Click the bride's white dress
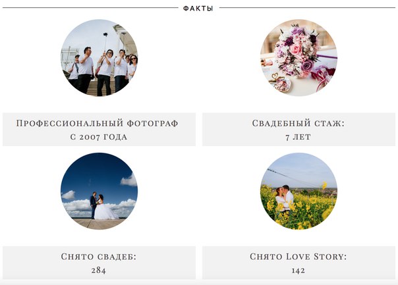This screenshot has height=285, width=398. [105, 210]
